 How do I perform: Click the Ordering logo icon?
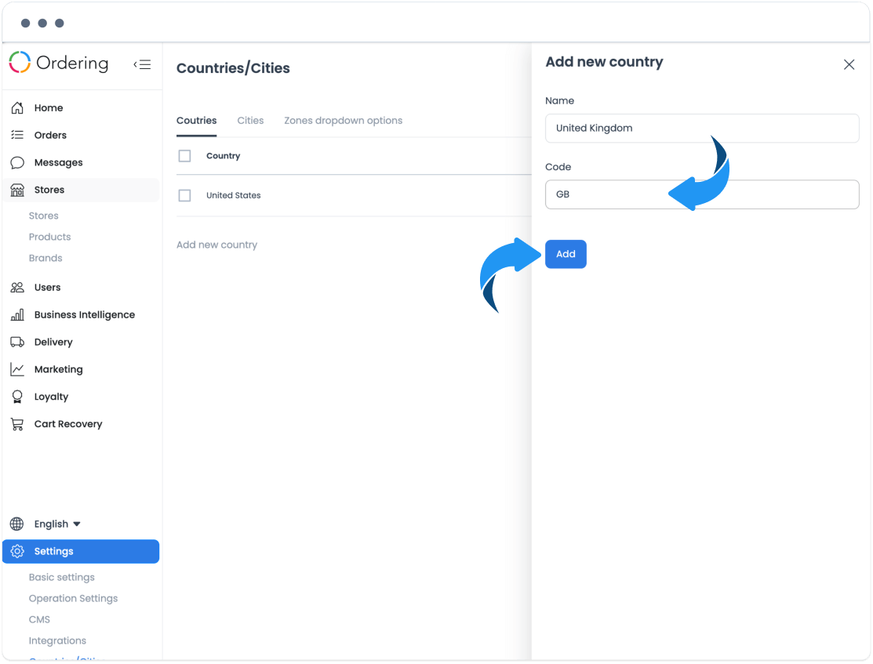click(20, 63)
